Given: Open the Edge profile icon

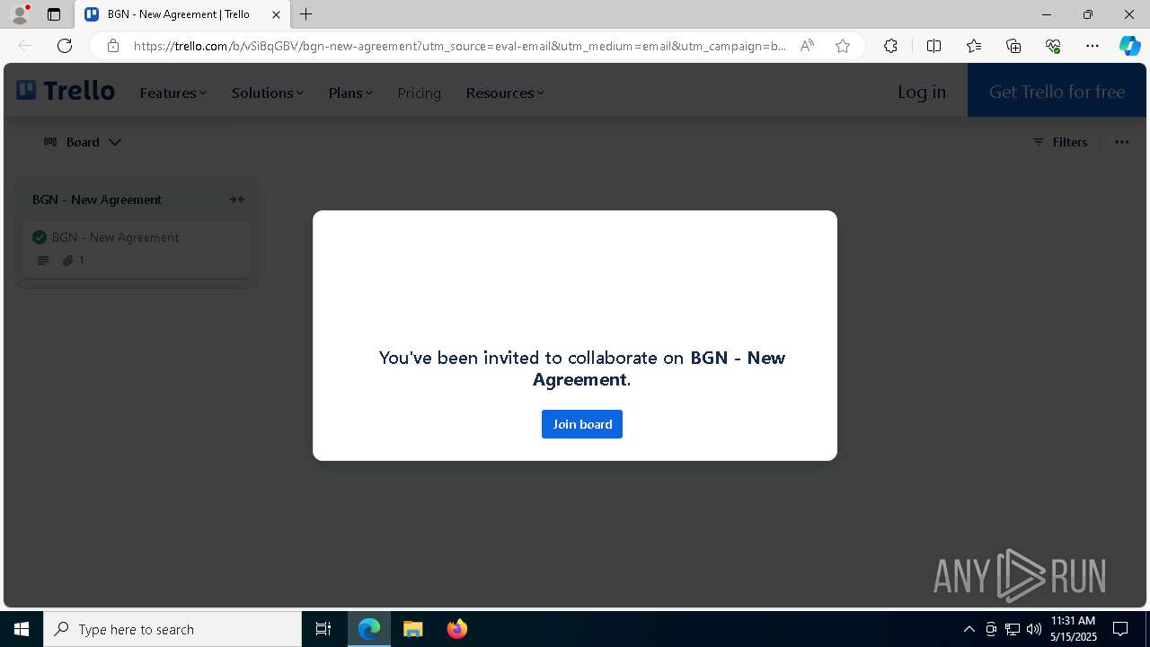Looking at the screenshot, I should pos(19,14).
